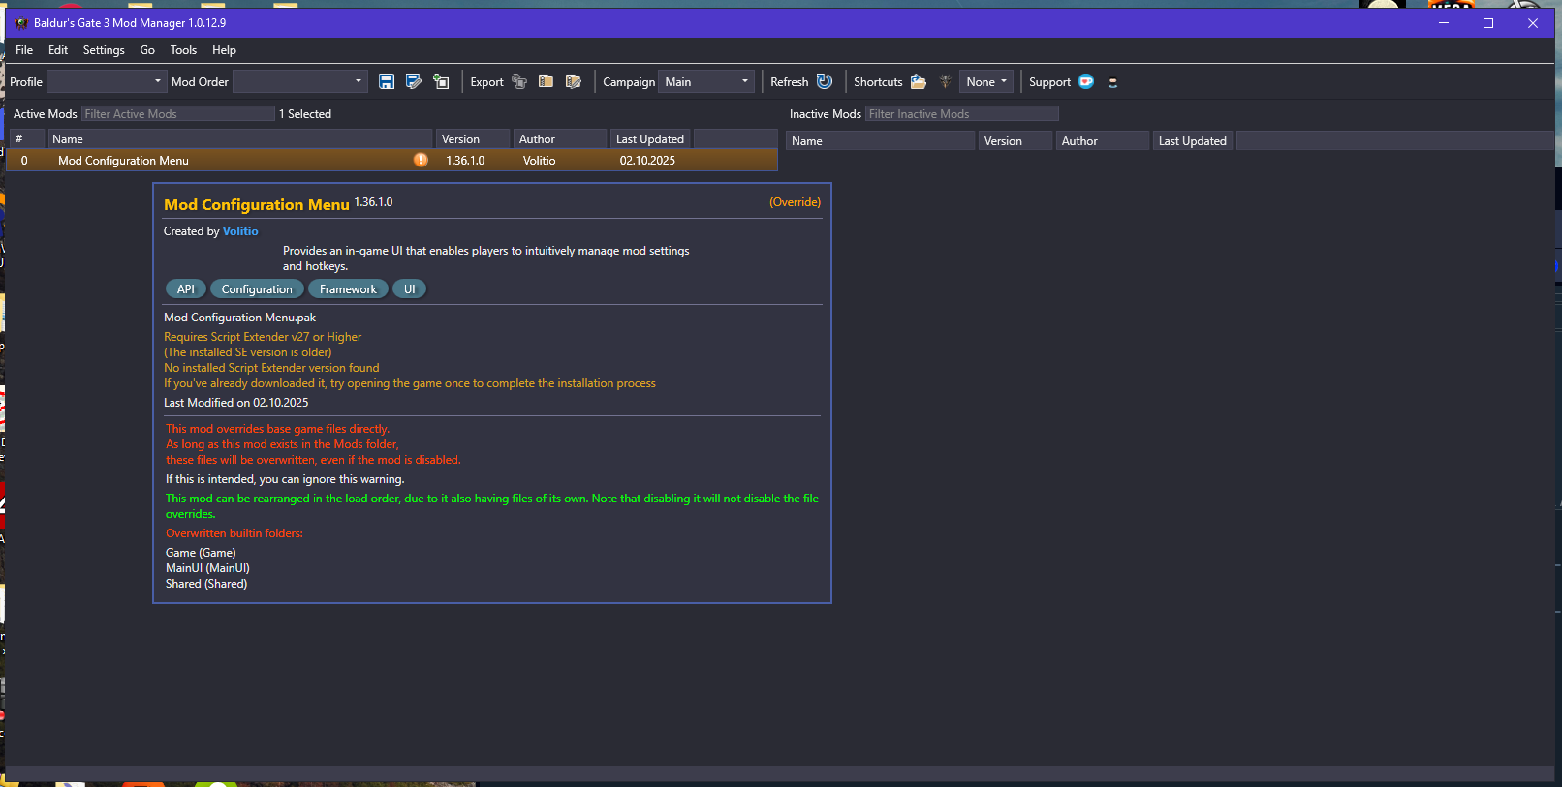
Task: Sort active mods by Version column
Action: coord(473,139)
